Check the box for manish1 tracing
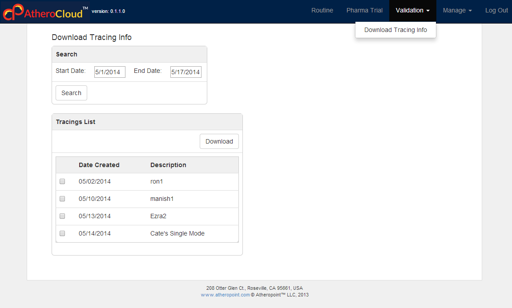 62,199
